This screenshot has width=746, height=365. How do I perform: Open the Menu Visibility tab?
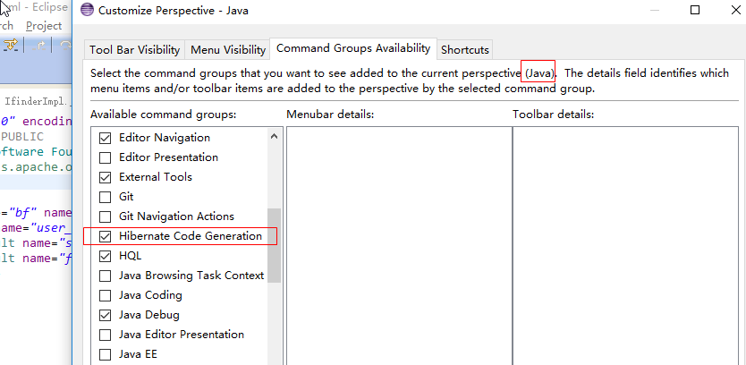click(228, 50)
